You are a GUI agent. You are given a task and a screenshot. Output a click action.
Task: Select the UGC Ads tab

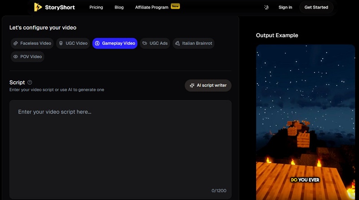(x=155, y=43)
